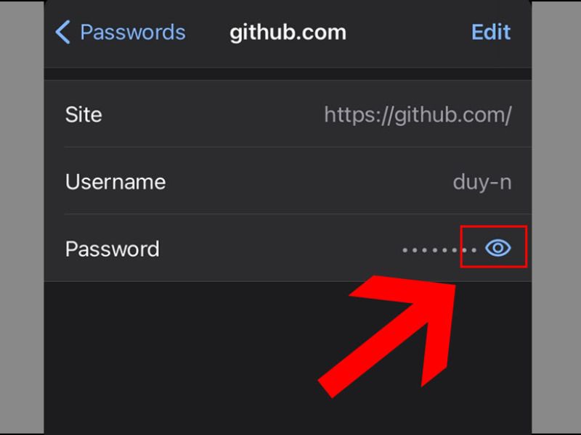Click the gray margin left of the panel
Image resolution: width=581 pixels, height=435 pixels.
point(22,217)
